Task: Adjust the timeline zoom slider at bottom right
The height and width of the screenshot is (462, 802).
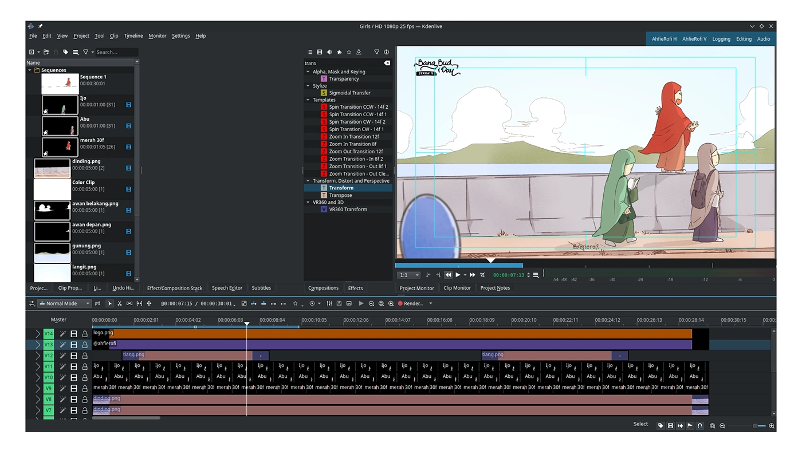Action: click(755, 426)
